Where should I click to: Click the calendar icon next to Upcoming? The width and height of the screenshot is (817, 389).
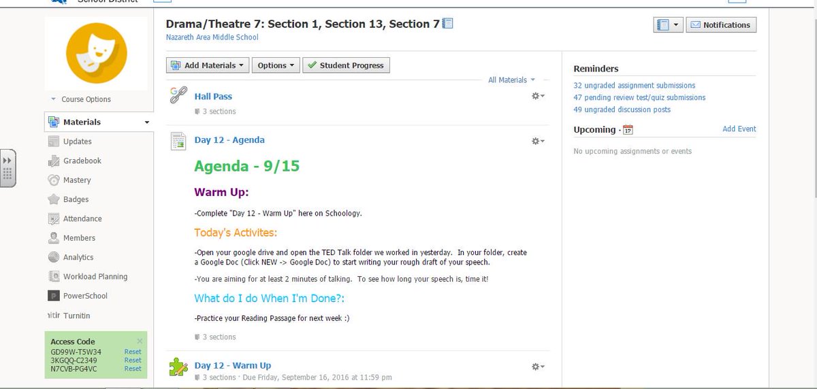(x=628, y=130)
